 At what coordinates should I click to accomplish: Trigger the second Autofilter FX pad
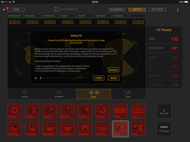point(32,129)
